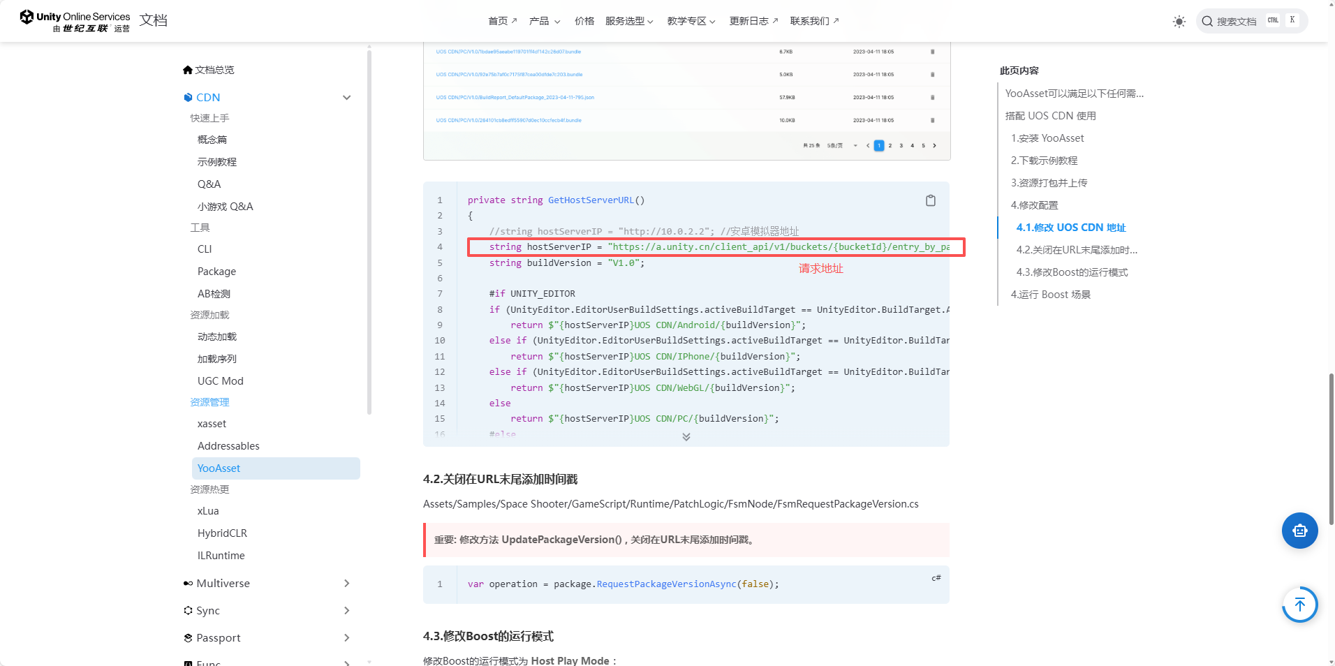Jump to 1.安装 YooAsset section
The image size is (1335, 666).
point(1047,138)
